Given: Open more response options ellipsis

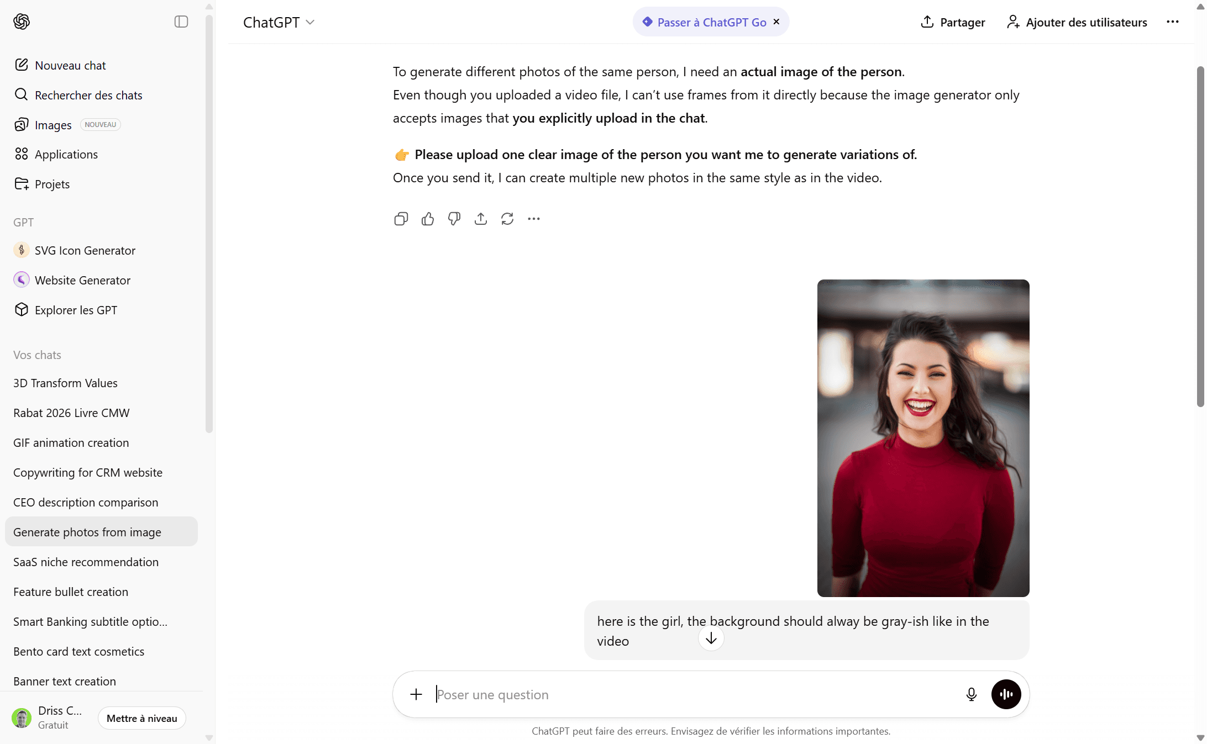Looking at the screenshot, I should 534,219.
